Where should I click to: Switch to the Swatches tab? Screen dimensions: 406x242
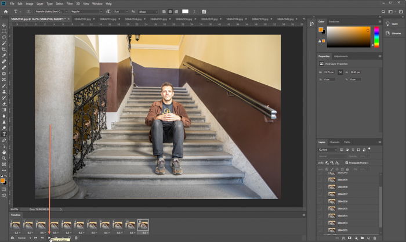tap(334, 21)
